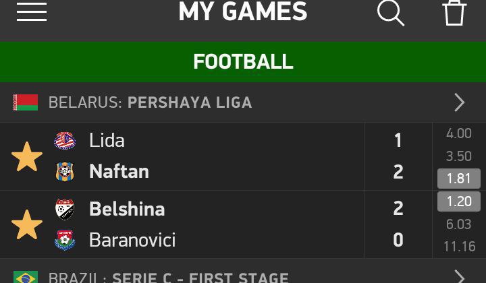Click the Lida team crest
The height and width of the screenshot is (283, 486).
coord(65,140)
